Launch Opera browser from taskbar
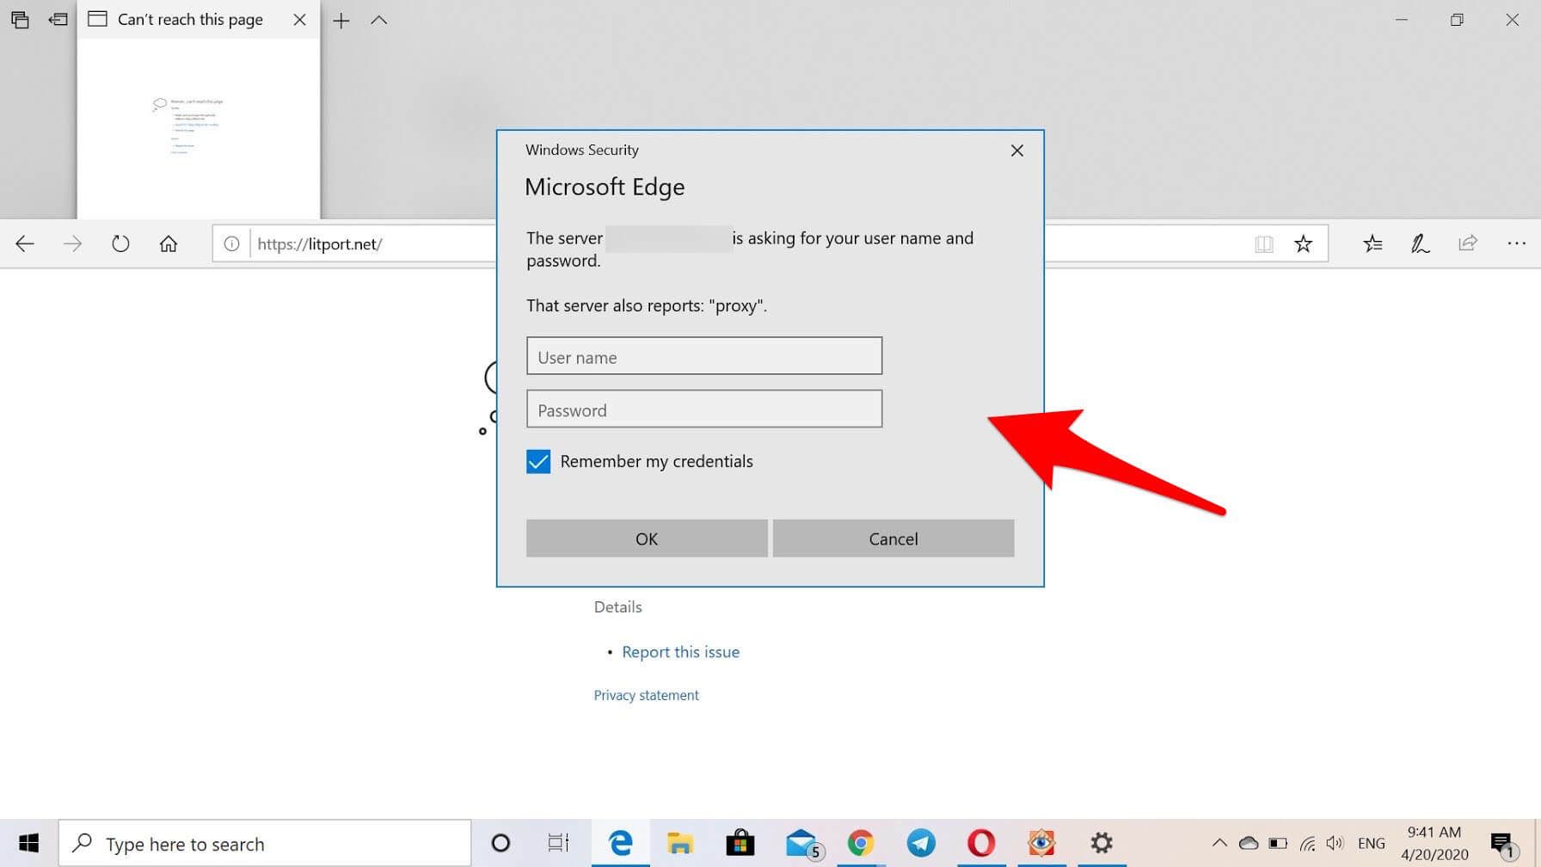The height and width of the screenshot is (867, 1541). point(981,843)
